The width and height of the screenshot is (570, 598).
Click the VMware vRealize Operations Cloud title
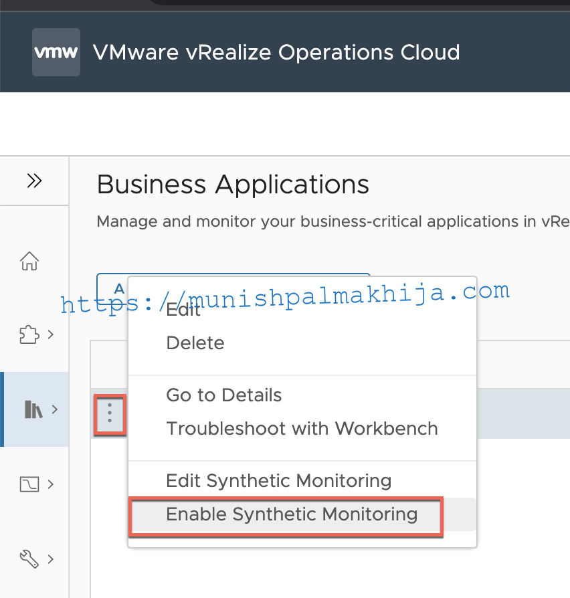pos(276,52)
